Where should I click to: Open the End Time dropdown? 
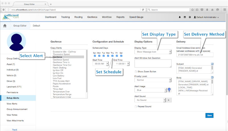click(x=121, y=64)
